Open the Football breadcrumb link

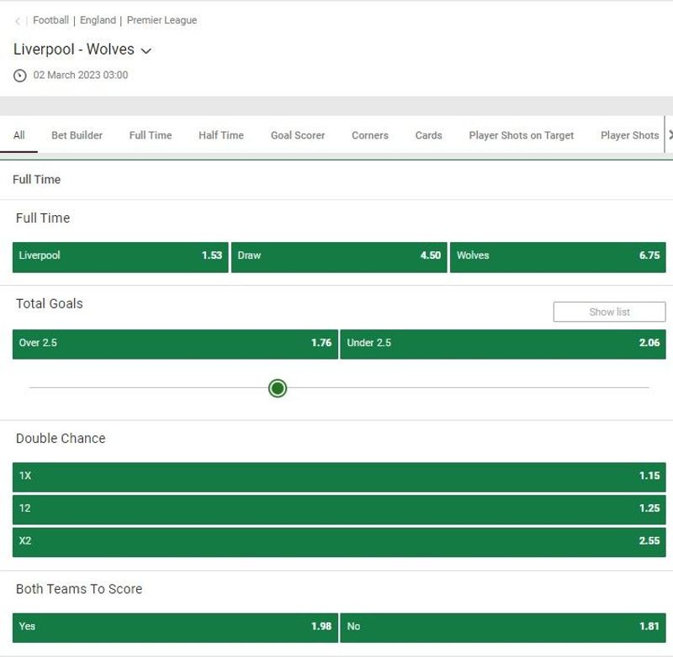[50, 20]
